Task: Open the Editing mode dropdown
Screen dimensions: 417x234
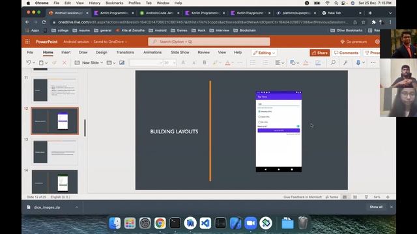Action: click(264, 53)
